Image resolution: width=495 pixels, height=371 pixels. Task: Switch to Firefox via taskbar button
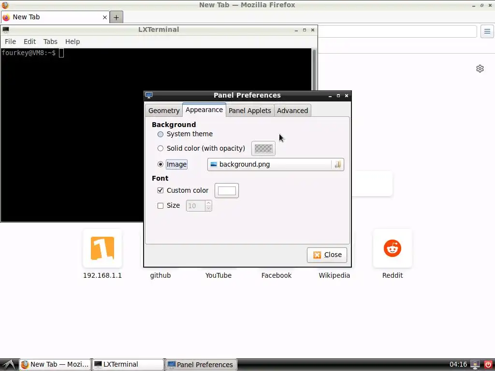point(55,365)
